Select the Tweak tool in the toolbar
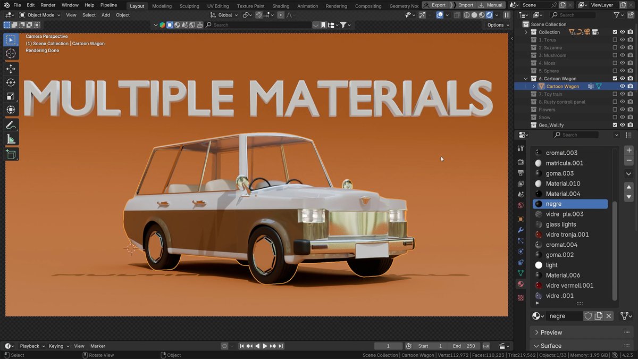The height and width of the screenshot is (359, 638). click(x=11, y=39)
